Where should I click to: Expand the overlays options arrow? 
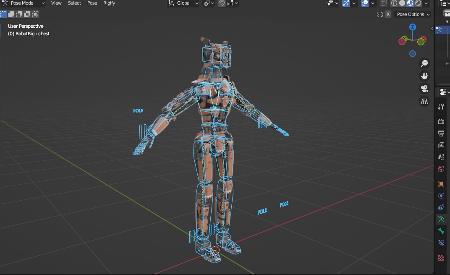pyautogui.click(x=372, y=3)
